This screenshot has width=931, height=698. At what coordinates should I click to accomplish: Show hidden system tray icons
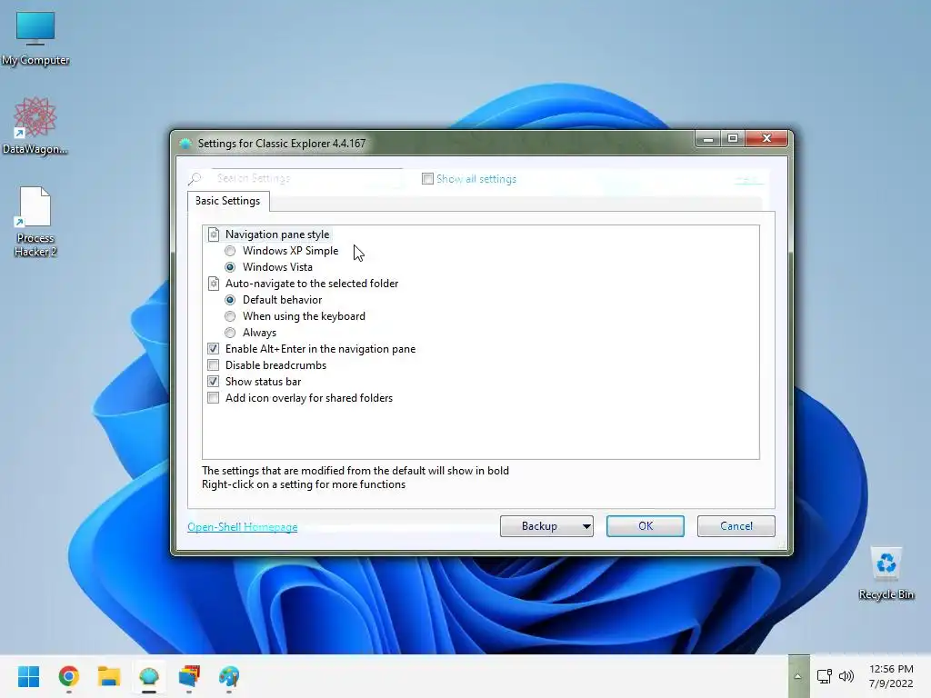click(798, 676)
